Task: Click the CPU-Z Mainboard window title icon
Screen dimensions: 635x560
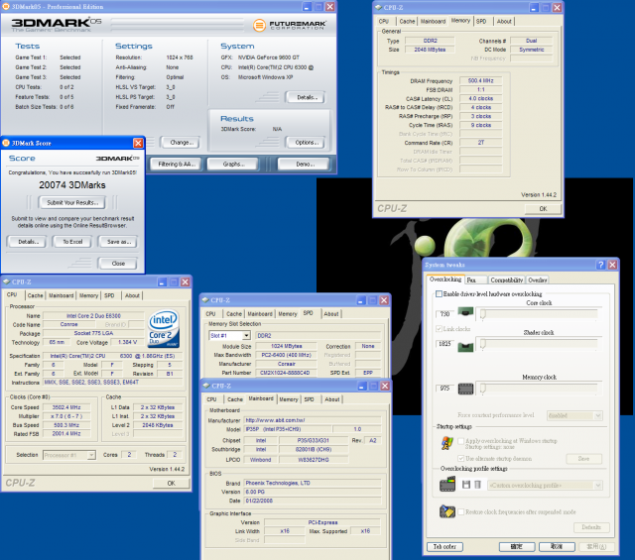Action: (206, 386)
